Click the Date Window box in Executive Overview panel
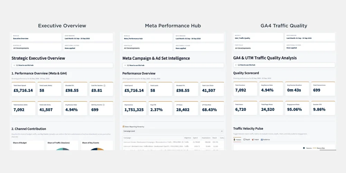Viewport: 346px width, 173px height. pyautogui.click(x=88, y=37)
